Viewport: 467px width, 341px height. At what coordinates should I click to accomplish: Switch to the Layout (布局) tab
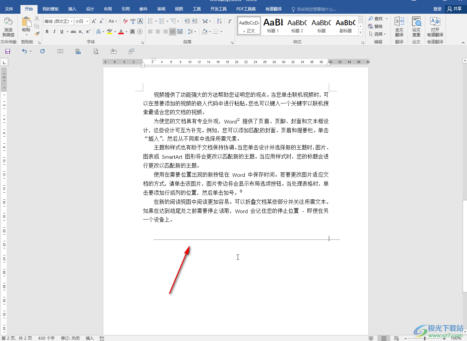coord(108,9)
